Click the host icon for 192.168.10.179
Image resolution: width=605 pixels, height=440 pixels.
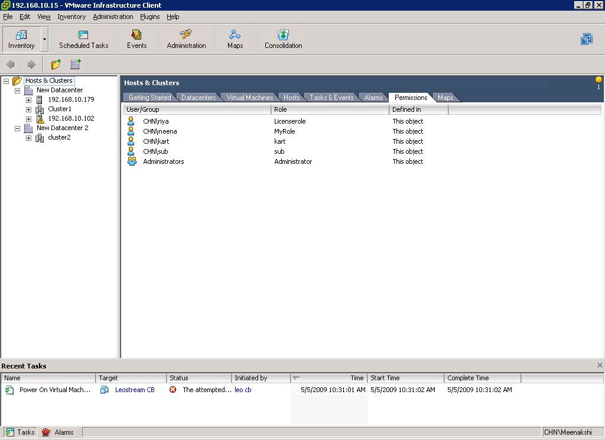pos(40,100)
